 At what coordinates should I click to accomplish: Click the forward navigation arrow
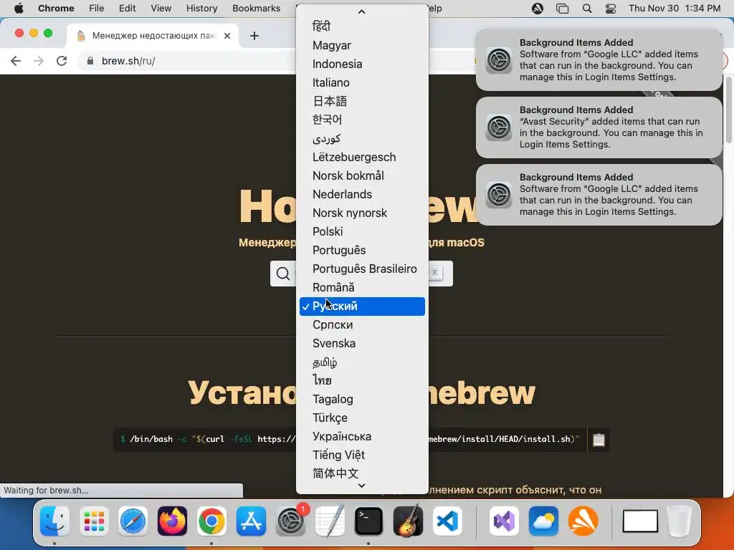coord(39,61)
